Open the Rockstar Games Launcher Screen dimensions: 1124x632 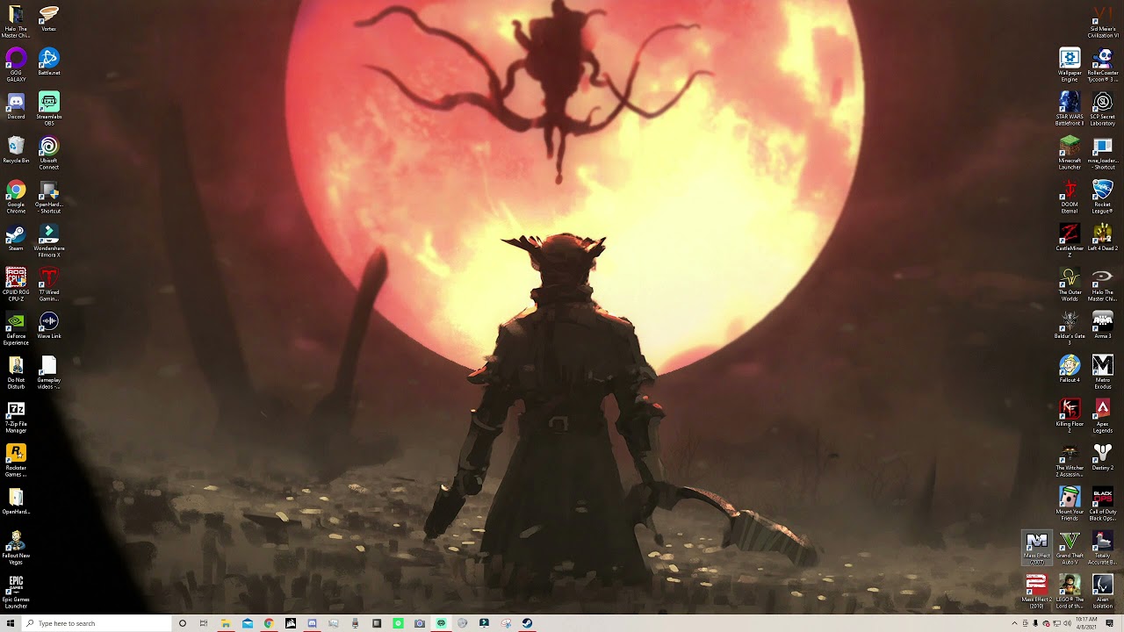point(16,461)
